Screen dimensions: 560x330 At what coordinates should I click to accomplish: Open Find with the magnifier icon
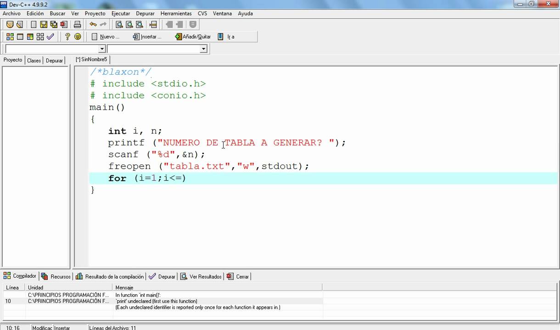[119, 24]
